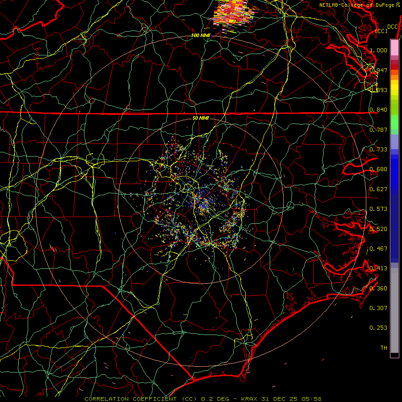
Task: Click the CORRELATION COEFFICIENT (CC) caption text
Action: 141,399
